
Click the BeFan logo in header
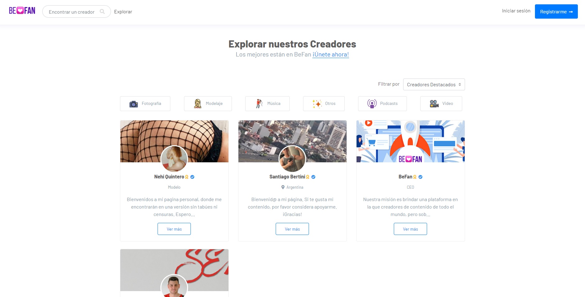pyautogui.click(x=22, y=11)
